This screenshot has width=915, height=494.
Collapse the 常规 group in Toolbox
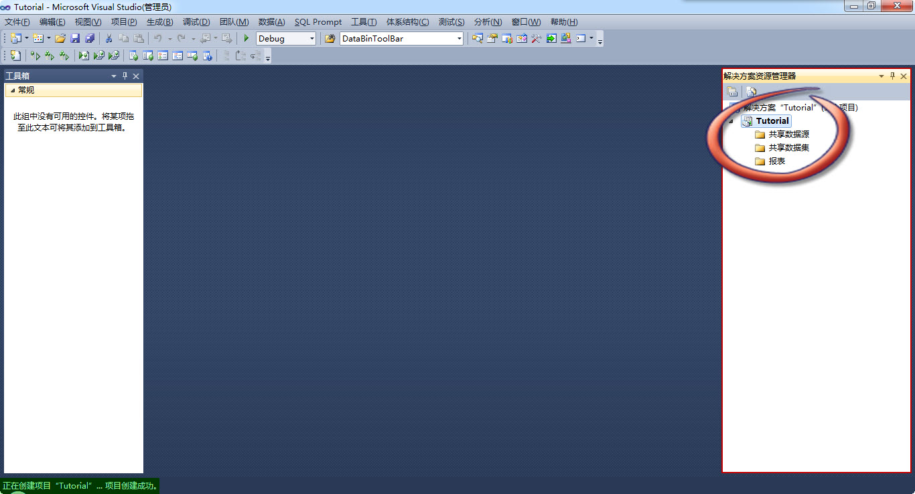(13, 90)
